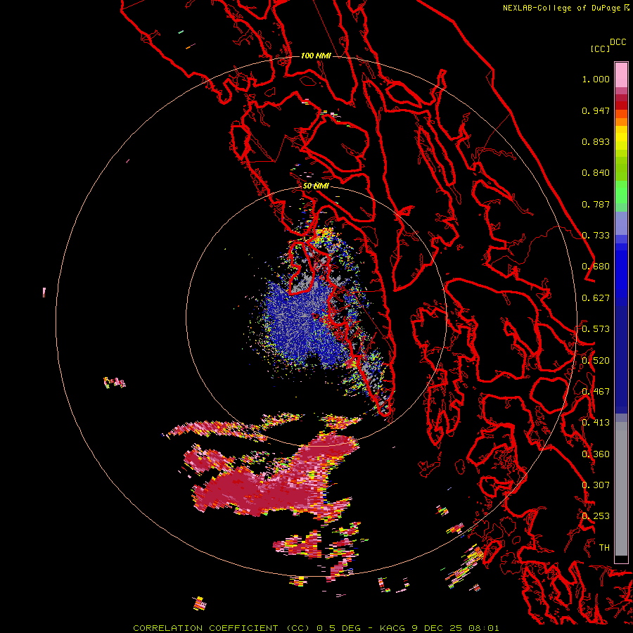Click the 1.000 value on the color scale
Image resolution: width=633 pixels, height=633 pixels.
pos(596,79)
